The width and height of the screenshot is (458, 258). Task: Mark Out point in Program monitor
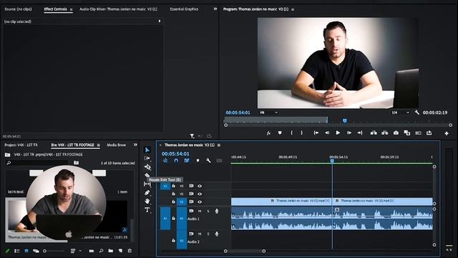click(x=302, y=133)
